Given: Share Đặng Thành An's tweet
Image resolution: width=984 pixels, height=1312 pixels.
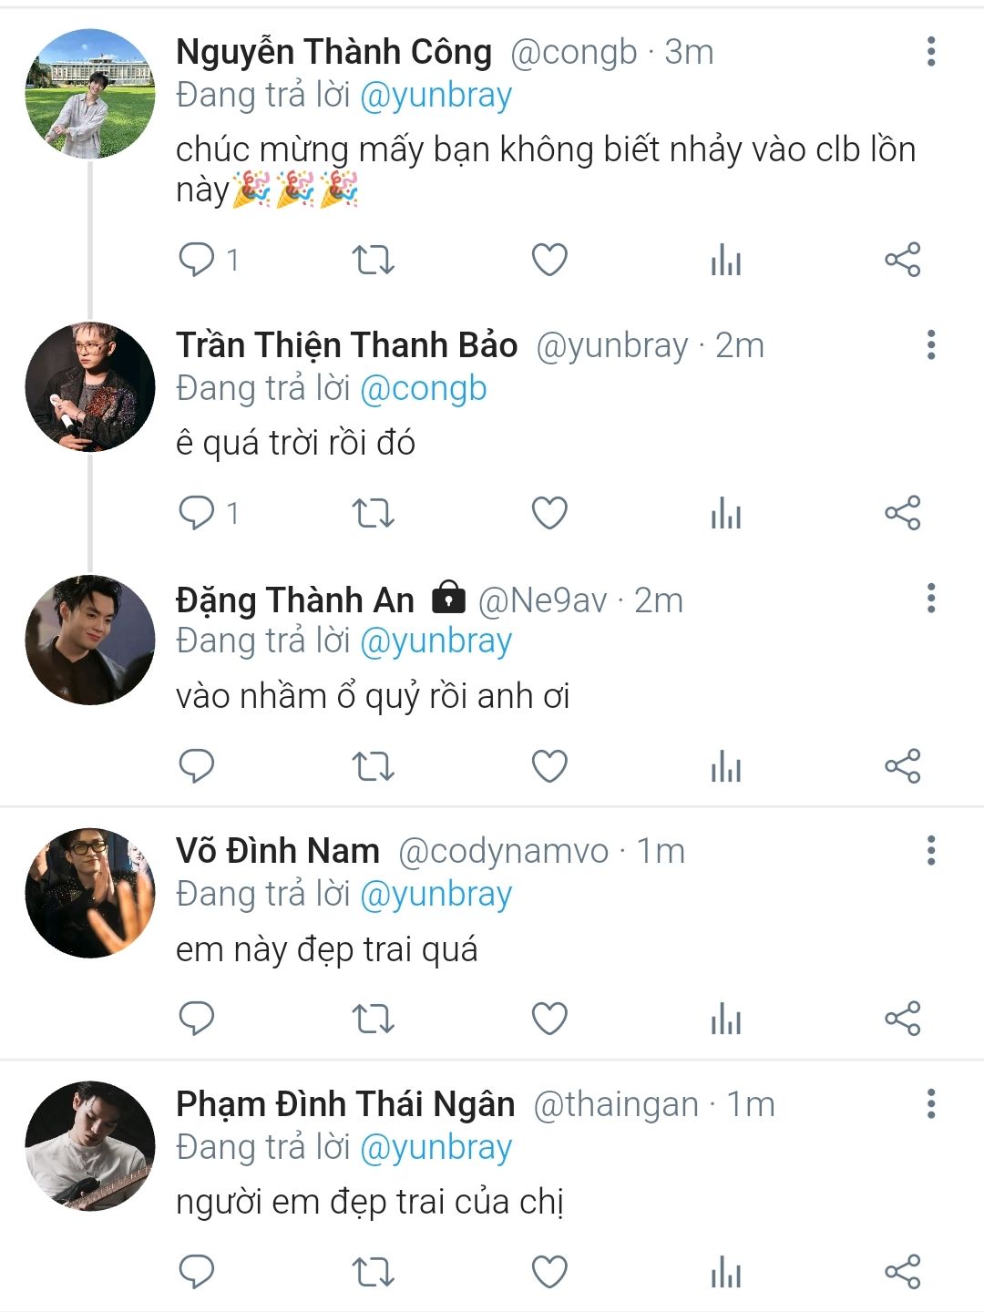Looking at the screenshot, I should pyautogui.click(x=903, y=767).
